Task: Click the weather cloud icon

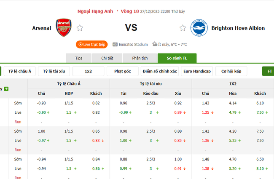Action: click(x=155, y=44)
